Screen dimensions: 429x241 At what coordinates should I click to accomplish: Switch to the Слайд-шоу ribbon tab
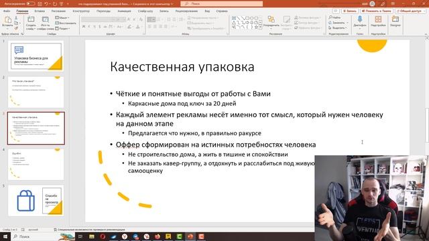tap(145, 11)
